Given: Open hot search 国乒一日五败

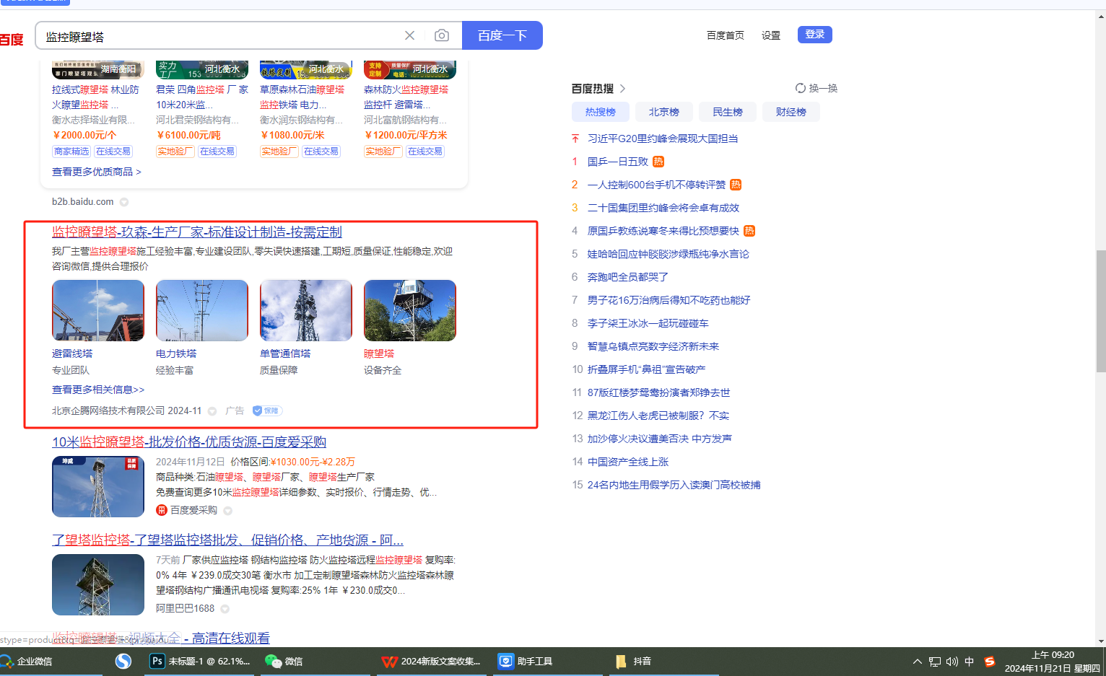Looking at the screenshot, I should pyautogui.click(x=618, y=162).
